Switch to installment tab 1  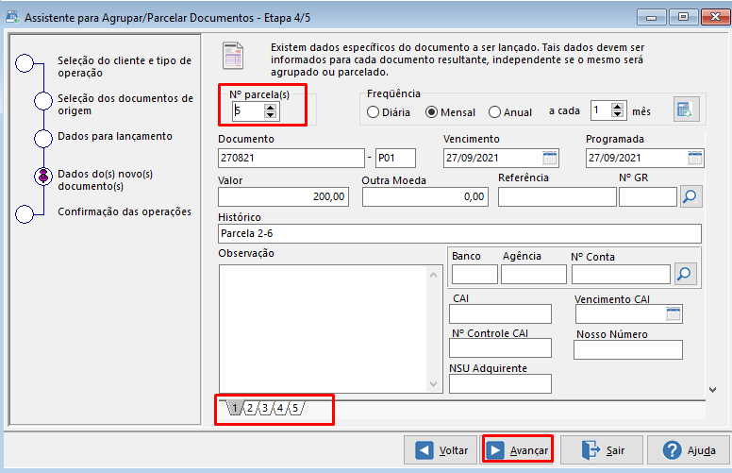coord(235,408)
